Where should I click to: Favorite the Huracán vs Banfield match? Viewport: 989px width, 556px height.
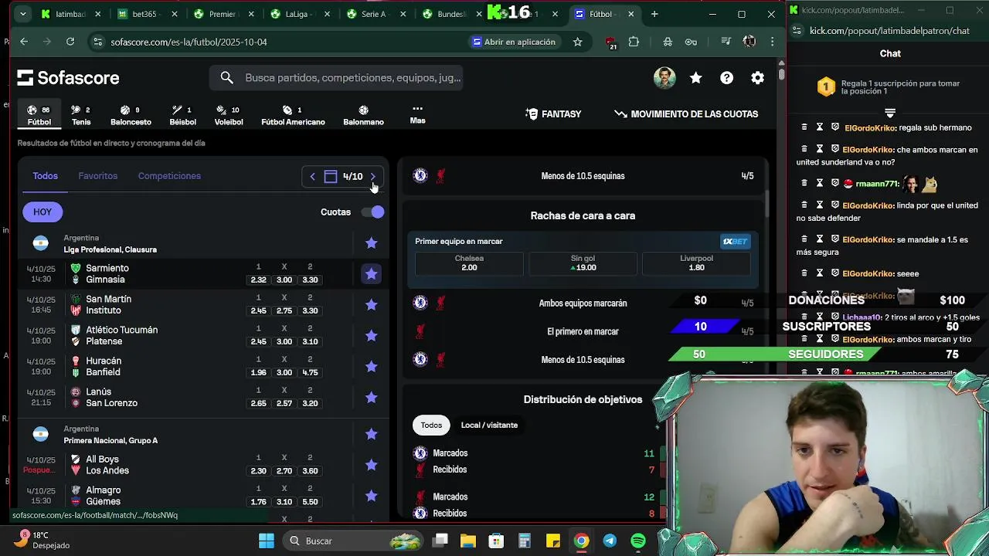click(372, 367)
